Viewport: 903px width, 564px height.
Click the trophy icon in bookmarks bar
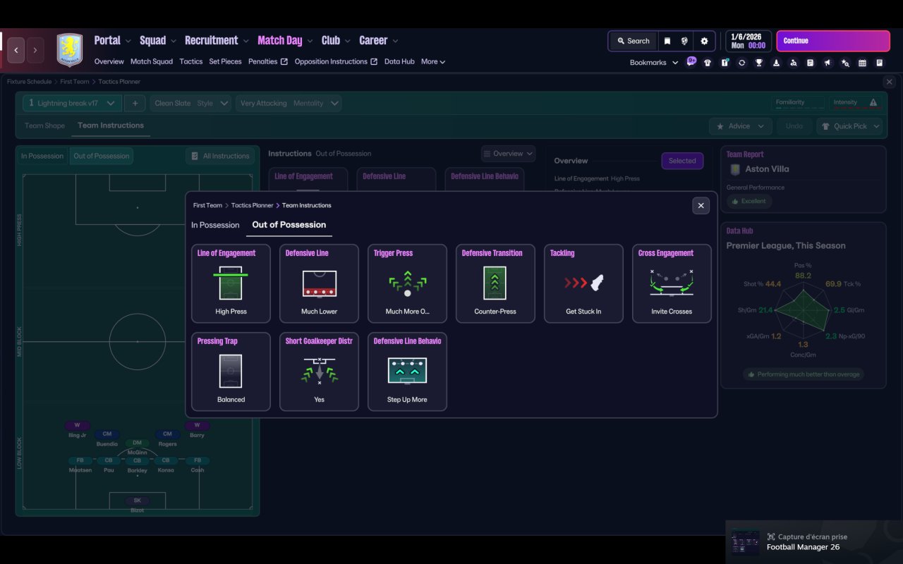759,63
